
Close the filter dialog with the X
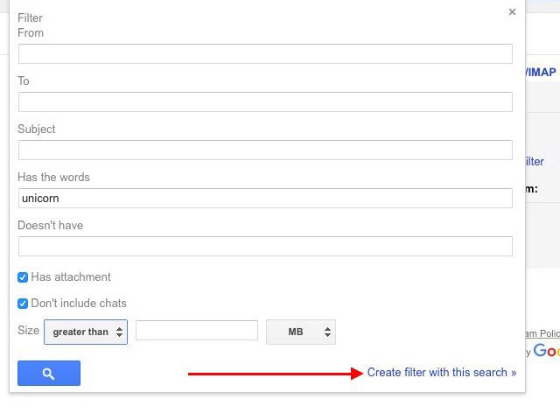pos(512,12)
